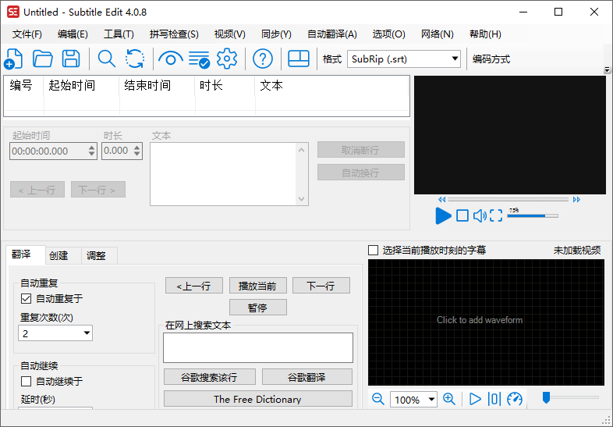The height and width of the screenshot is (427, 613).
Task: Click the video seek position bar
Action: pyautogui.click(x=508, y=199)
